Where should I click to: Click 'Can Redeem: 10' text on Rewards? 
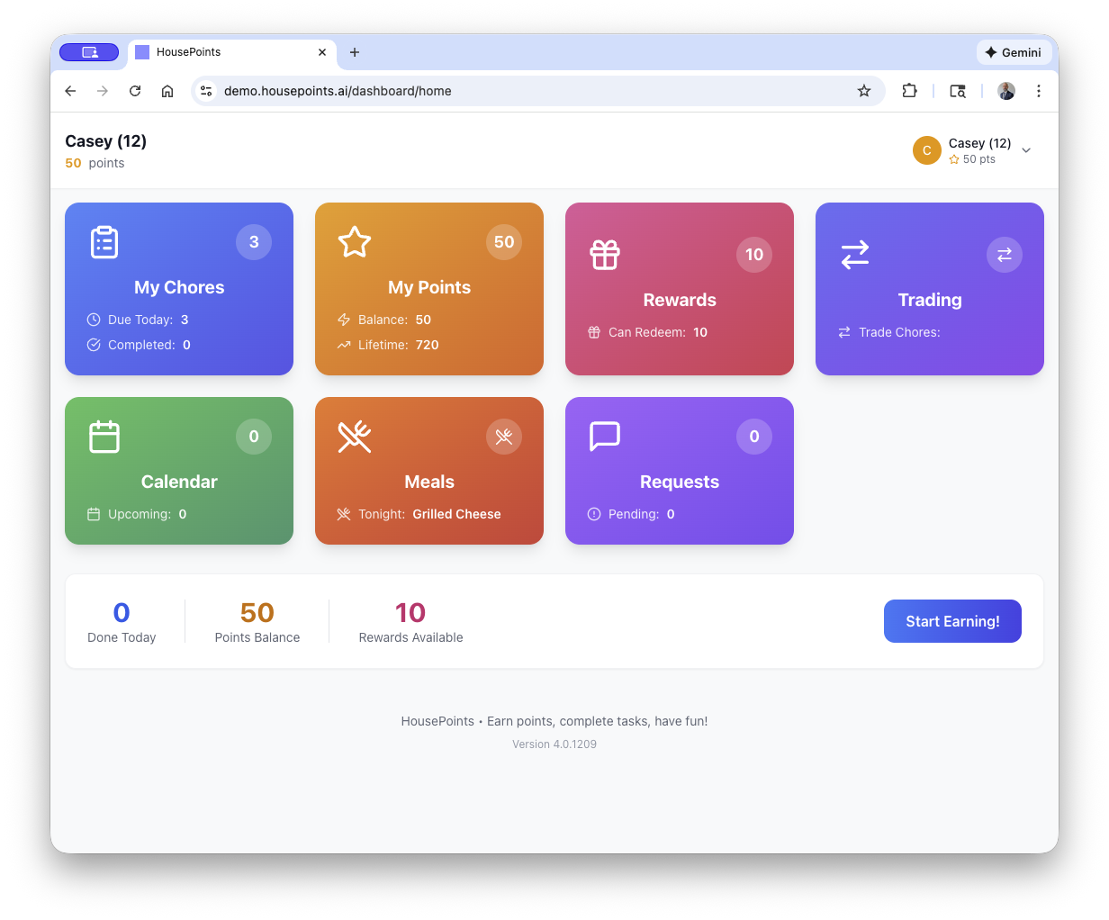click(658, 332)
